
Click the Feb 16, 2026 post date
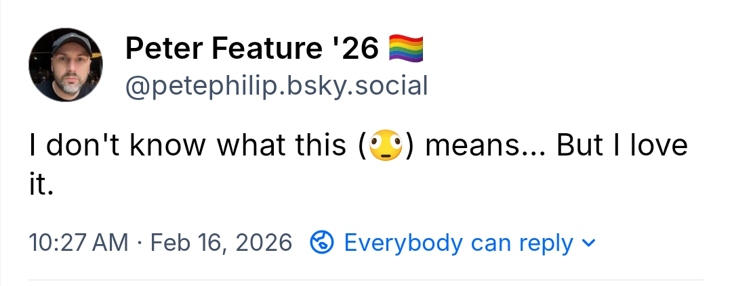pyautogui.click(x=221, y=242)
